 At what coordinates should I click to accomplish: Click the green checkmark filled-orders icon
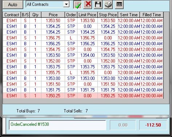(x=77, y=5)
